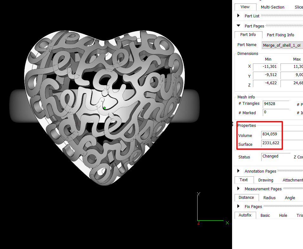Open the Basic fix tab
303x249 pixels.
265,216
